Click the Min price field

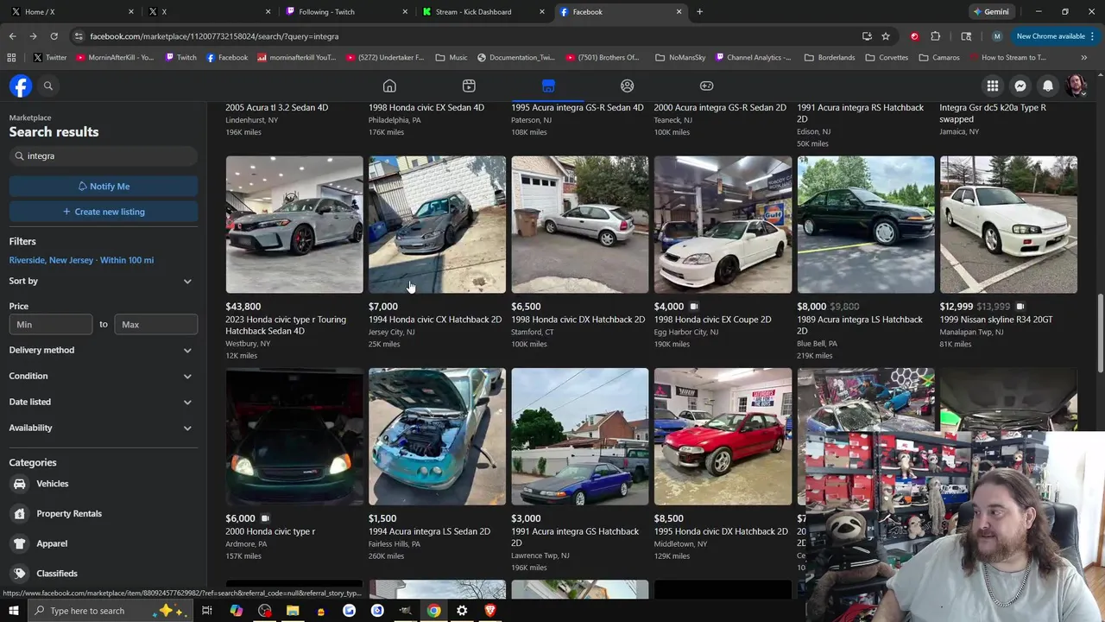[x=51, y=324]
